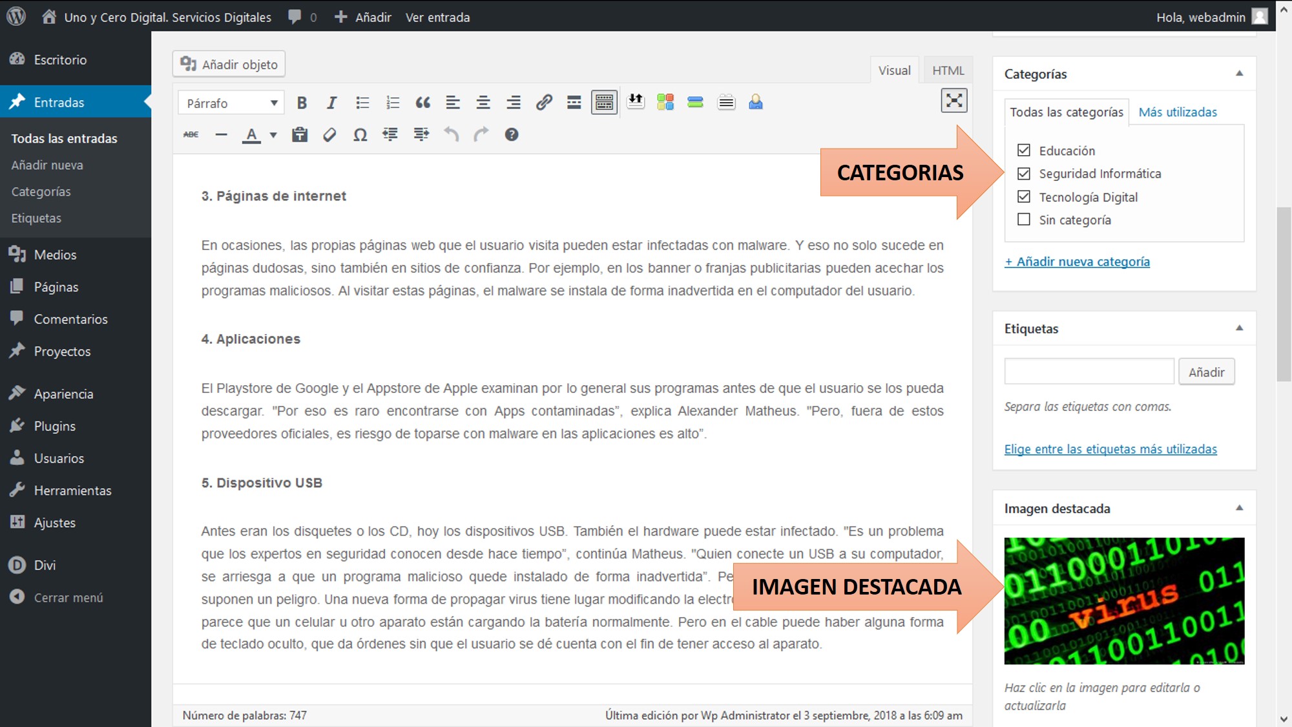
Task: Open the special character omega tool
Action: point(360,134)
